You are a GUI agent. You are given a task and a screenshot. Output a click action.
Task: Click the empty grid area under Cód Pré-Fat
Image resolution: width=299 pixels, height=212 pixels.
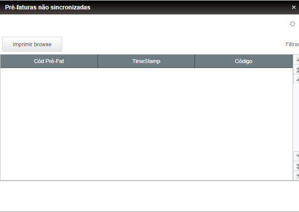[x=49, y=124]
